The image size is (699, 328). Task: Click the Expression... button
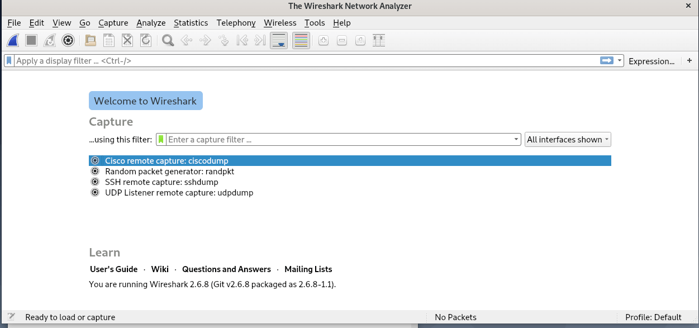[652, 61]
